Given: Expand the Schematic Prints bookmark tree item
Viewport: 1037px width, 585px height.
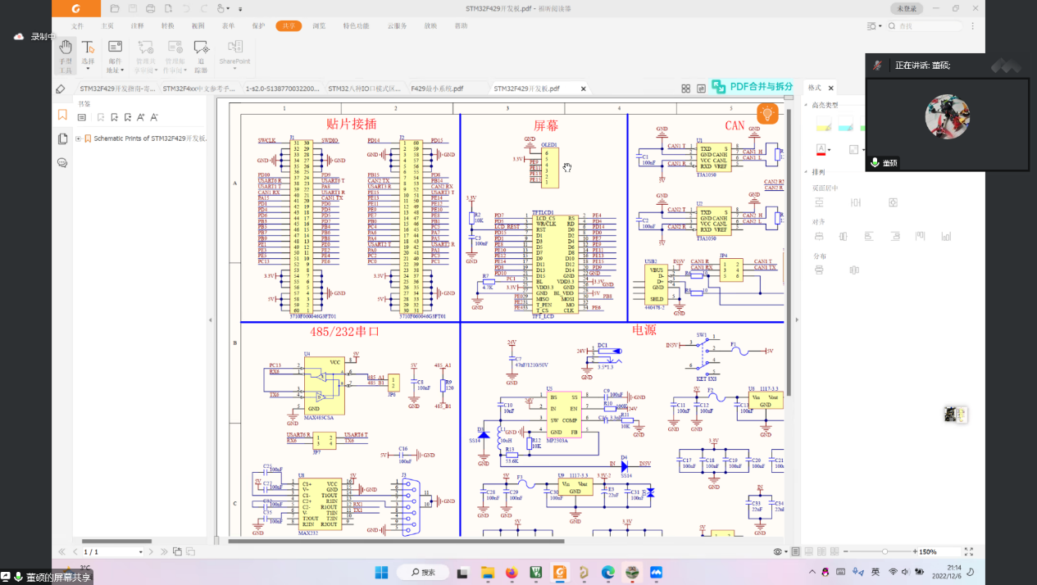Looking at the screenshot, I should tap(79, 138).
